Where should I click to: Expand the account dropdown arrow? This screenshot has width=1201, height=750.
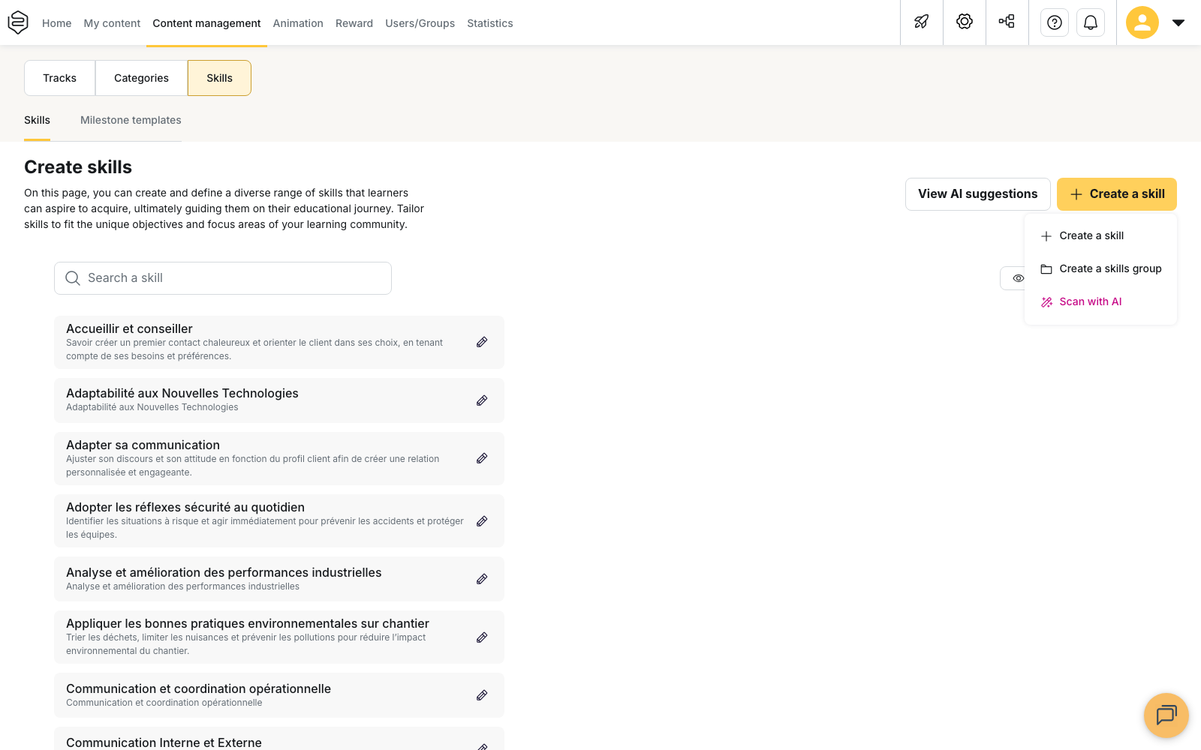click(1178, 22)
